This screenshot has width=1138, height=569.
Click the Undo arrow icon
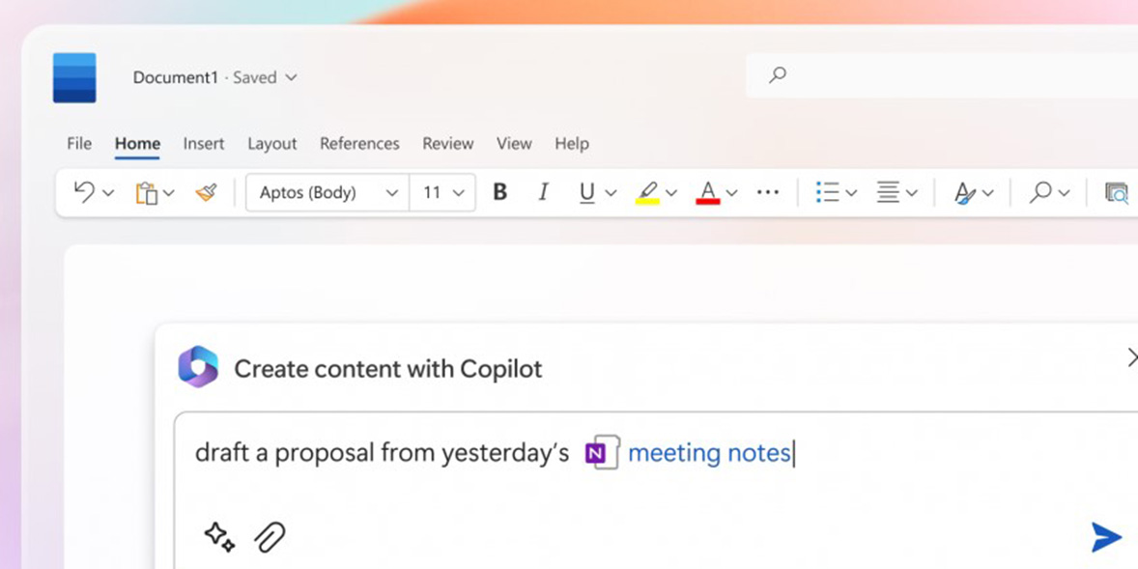85,192
